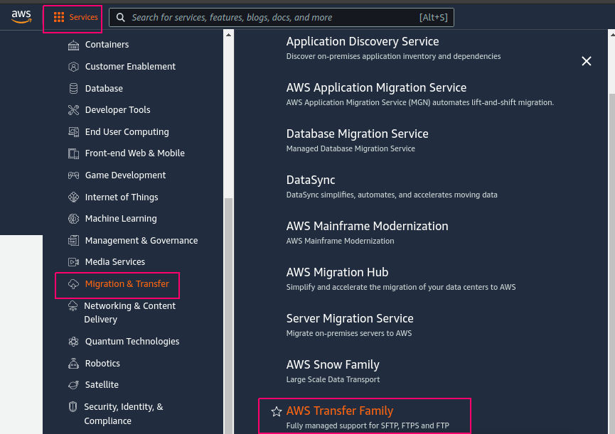Click the Robotics category icon

[73, 364]
